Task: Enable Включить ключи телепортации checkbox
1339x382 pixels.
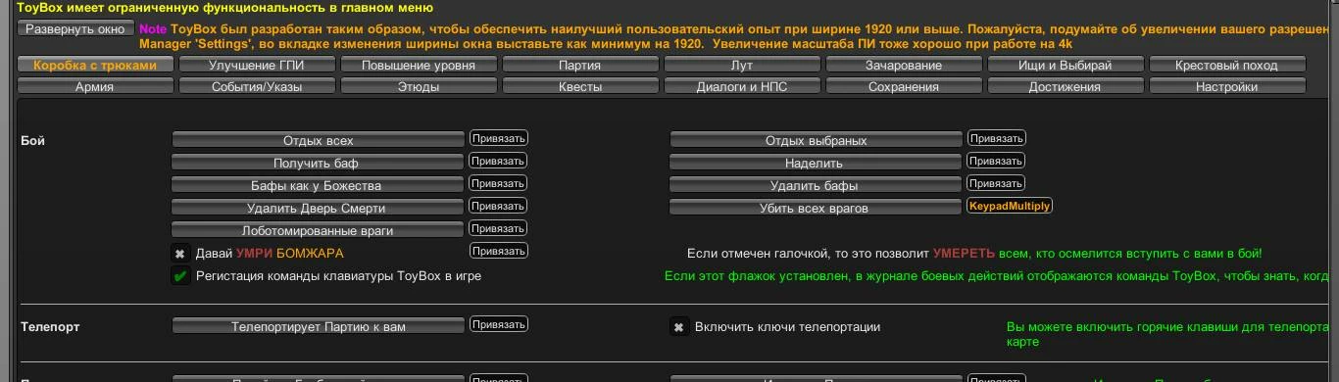Action: click(x=678, y=327)
